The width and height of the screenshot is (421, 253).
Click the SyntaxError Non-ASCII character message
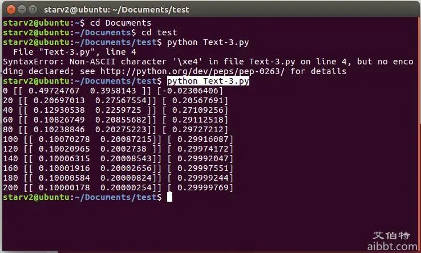coord(208,67)
